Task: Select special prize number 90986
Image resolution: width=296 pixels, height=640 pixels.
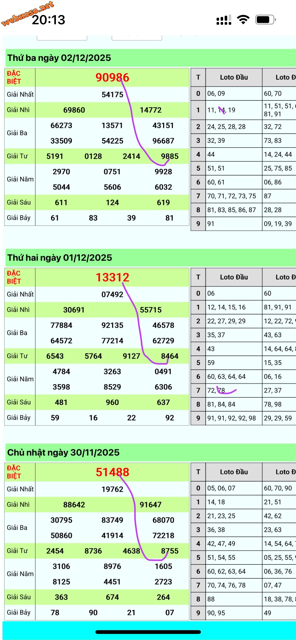Action: point(112,78)
